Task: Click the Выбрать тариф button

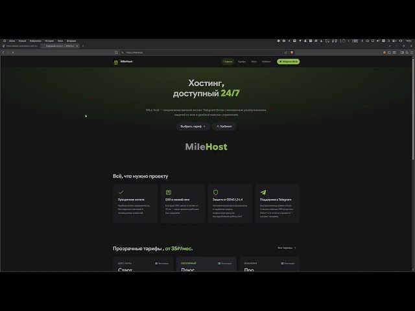Action: 193,126
